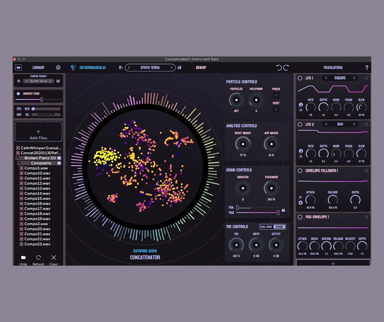Select the Envelope Follower source radio button

pos(301,203)
